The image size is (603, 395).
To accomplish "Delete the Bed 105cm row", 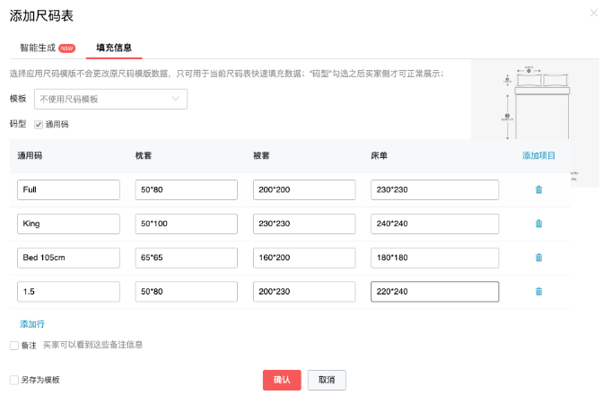I will (x=538, y=258).
